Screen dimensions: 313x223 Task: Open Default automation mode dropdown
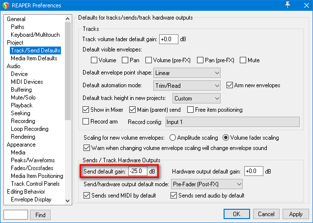coord(187,86)
